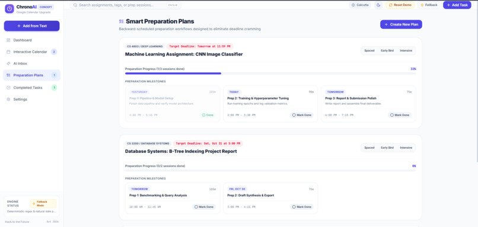The height and width of the screenshot is (227, 478).
Task: Click the Add from Text button
Action: 31,26
